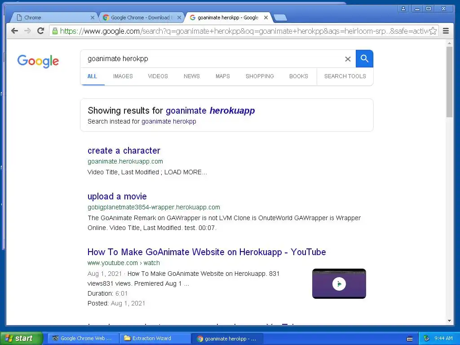Open a new tab with the new-tab button
The width and height of the screenshot is (460, 345).
coord(280,18)
